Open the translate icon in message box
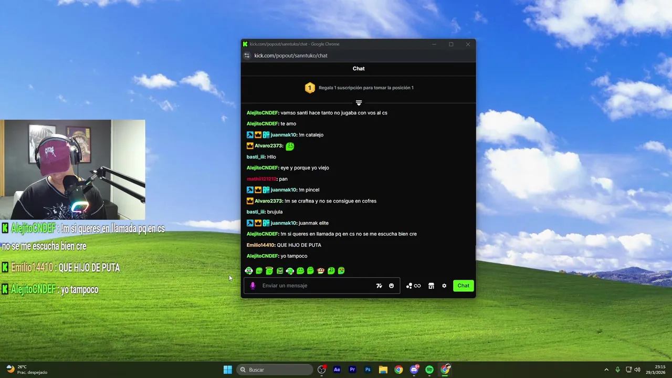 pos(379,286)
